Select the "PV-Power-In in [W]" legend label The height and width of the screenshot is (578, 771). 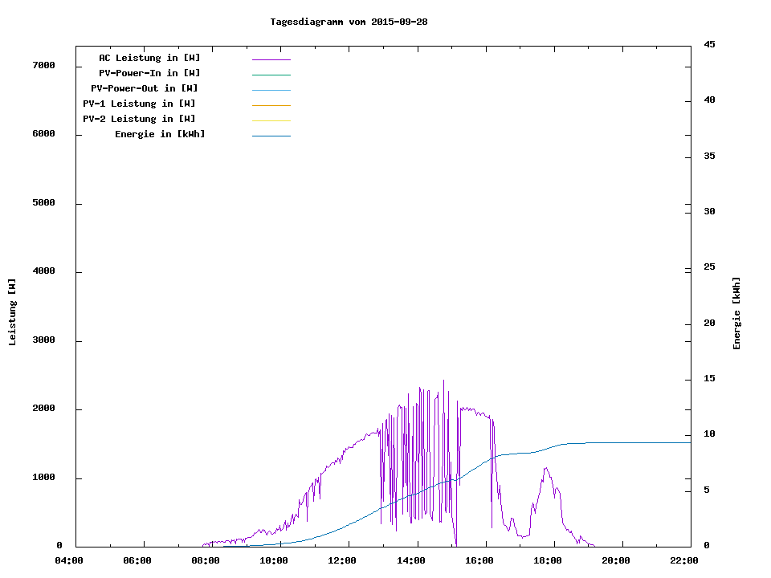click(x=155, y=73)
